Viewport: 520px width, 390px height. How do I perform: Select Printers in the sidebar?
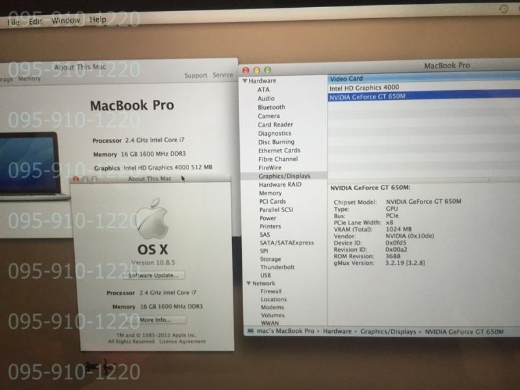270,226
